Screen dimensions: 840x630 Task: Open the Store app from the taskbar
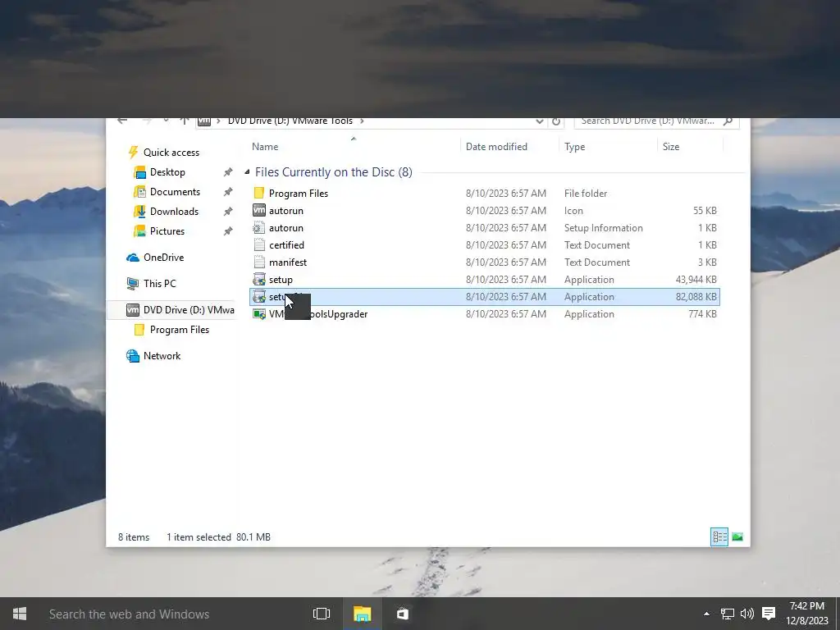coord(402,614)
